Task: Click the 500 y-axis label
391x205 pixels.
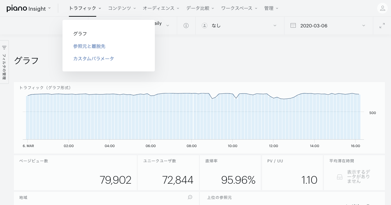Action: 373,113
